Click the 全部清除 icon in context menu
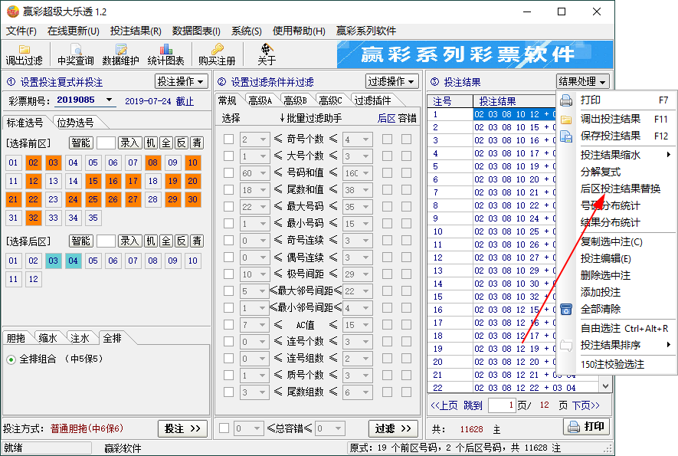This screenshot has height=456, width=678. 566,310
